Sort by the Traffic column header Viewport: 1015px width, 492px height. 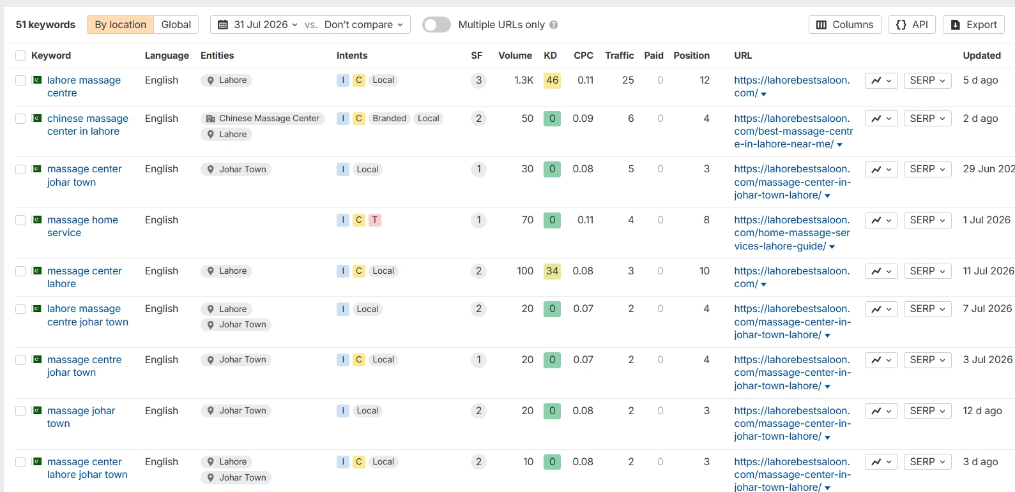[x=619, y=56]
